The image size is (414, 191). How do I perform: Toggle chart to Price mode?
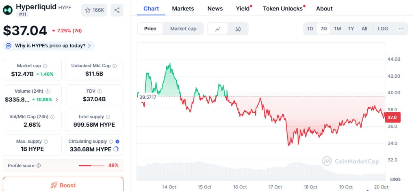[x=150, y=29]
